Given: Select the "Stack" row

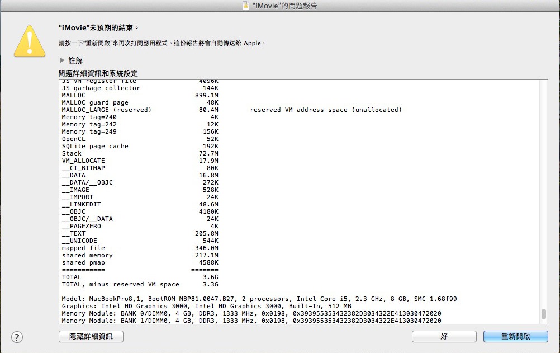Looking at the screenshot, I should click(x=140, y=153).
